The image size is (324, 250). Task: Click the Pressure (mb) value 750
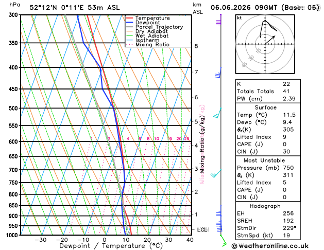[x=288, y=168]
